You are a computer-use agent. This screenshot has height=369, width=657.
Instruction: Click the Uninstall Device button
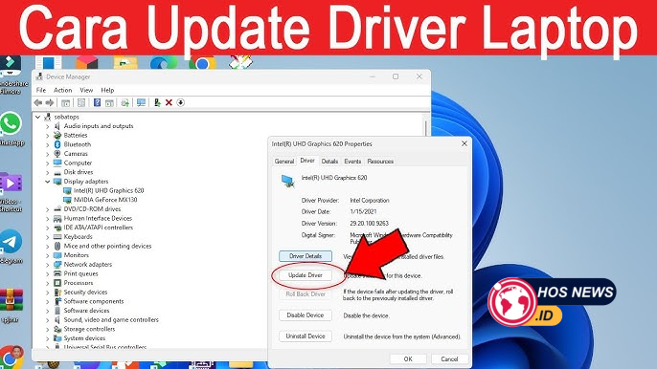pyautogui.click(x=306, y=336)
